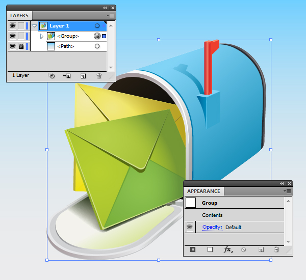Hide Layer 1 using its eye icon

pyautogui.click(x=12, y=26)
